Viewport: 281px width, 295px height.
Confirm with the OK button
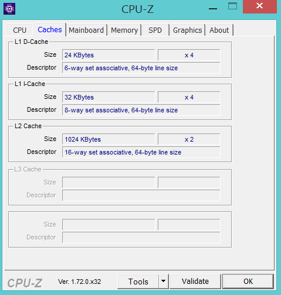coord(248,282)
